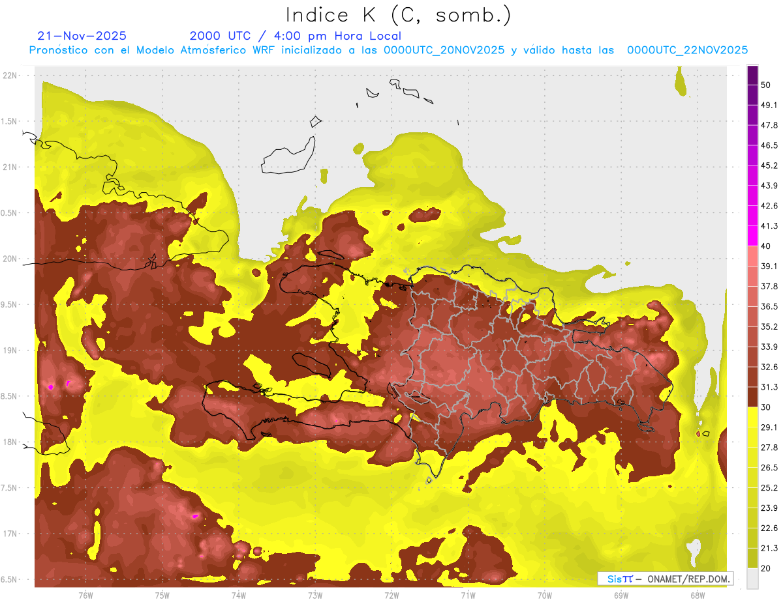
Task: Select the date text '21-Nov-2025'
Action: [x=82, y=36]
